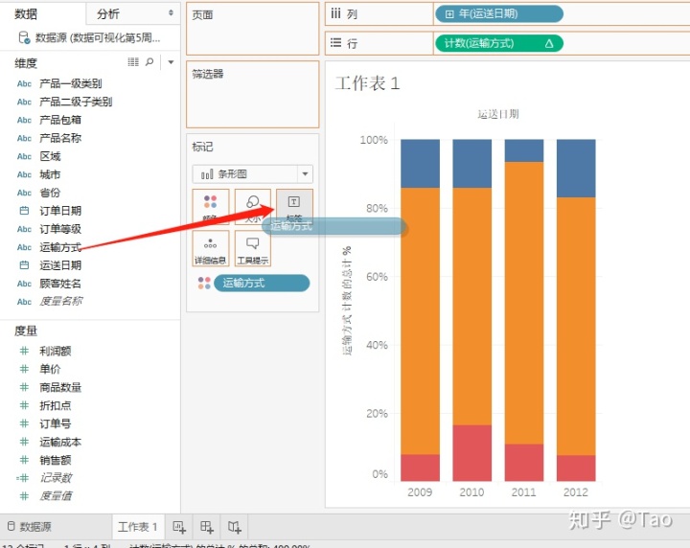Select the 产品名称 dimension
Screen dimensions: 690x548
tap(60, 138)
